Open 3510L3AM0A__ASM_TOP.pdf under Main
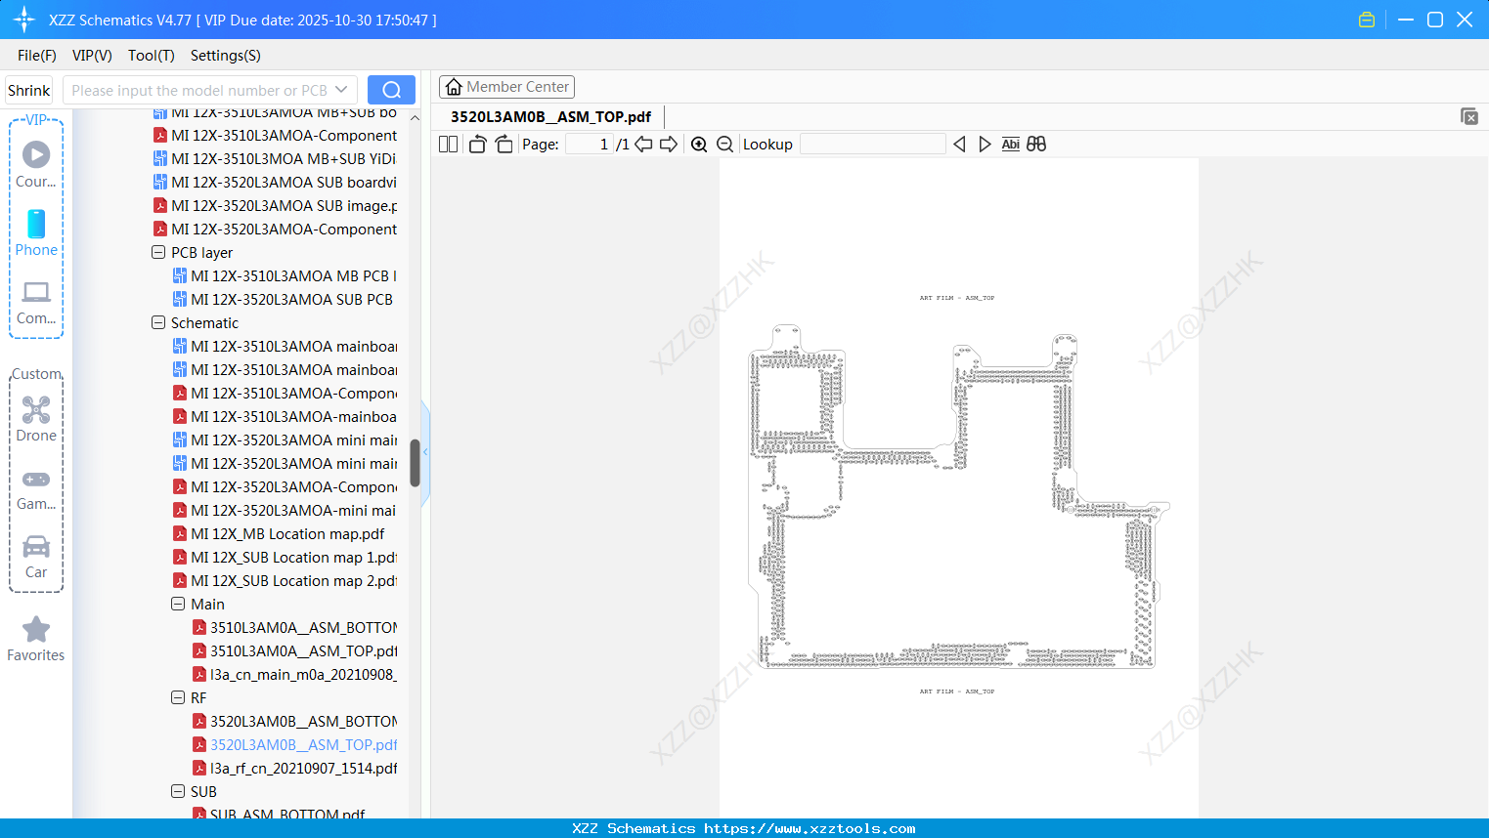This screenshot has width=1489, height=838. 294,650
